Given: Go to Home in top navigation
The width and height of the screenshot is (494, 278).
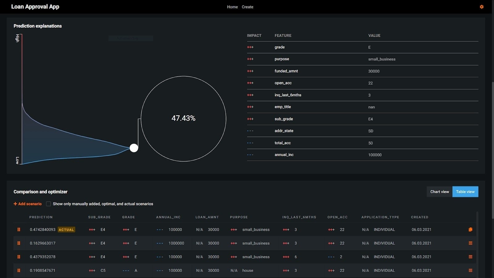Looking at the screenshot, I should pos(232,7).
